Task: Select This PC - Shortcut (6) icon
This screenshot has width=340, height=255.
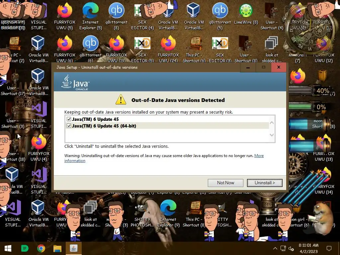Action: 194,49
